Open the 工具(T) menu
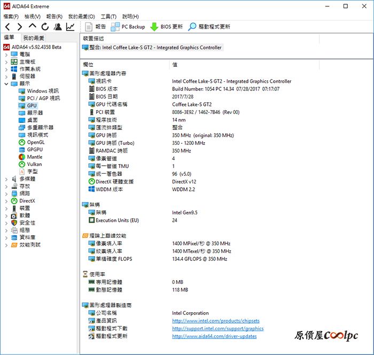The image size is (374, 355). (x=108, y=17)
